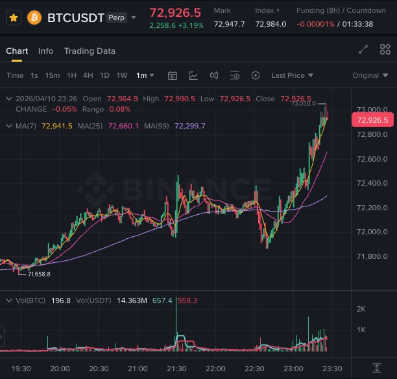Open technical indicators chart icon
Viewport: 397px width, 379px height.
pos(193,75)
